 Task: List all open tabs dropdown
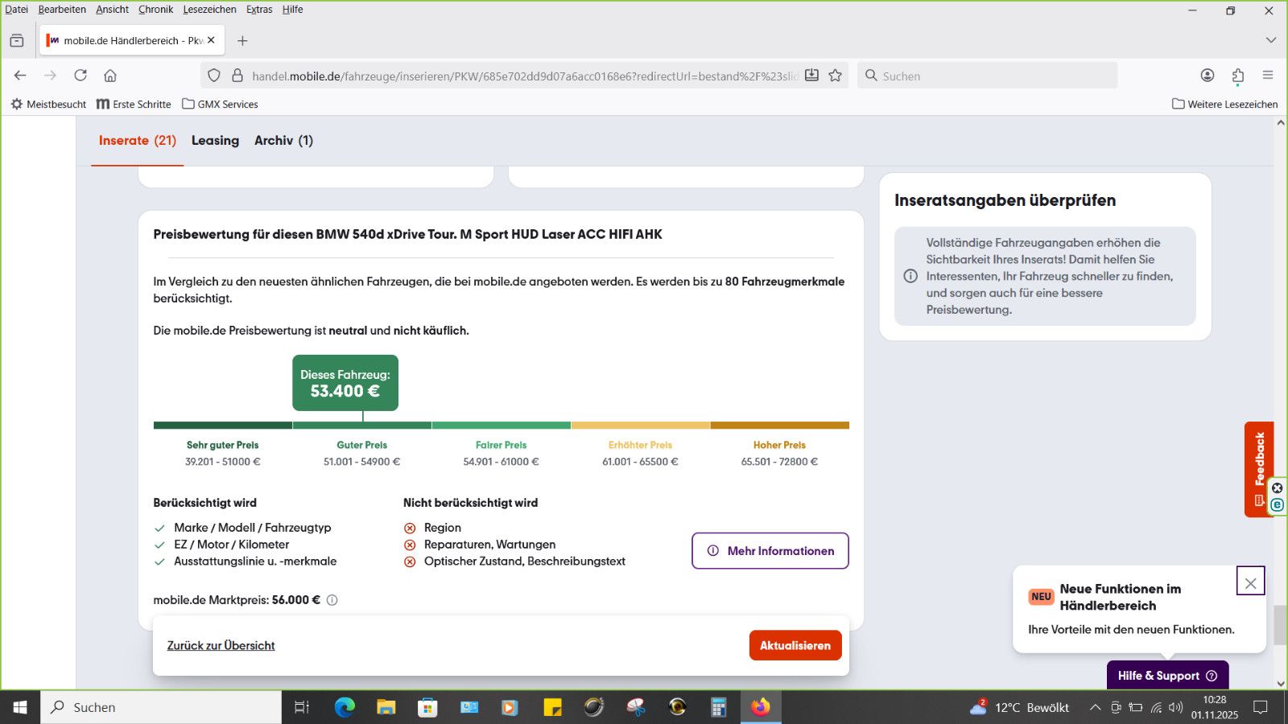1271,40
